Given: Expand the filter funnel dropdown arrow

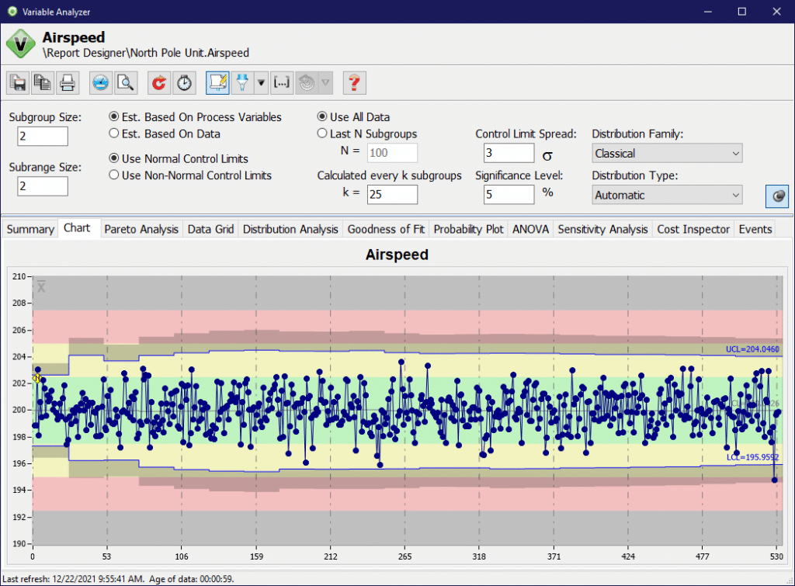Looking at the screenshot, I should coord(262,82).
